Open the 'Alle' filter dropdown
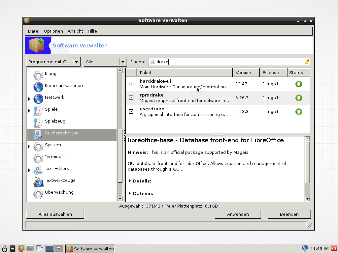338x253 pixels. coord(105,62)
